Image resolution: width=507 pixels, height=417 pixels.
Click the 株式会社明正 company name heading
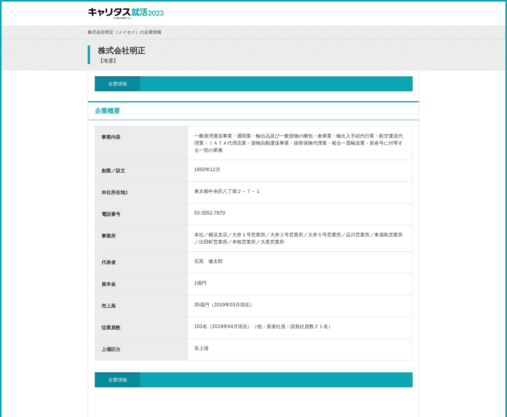coord(122,51)
